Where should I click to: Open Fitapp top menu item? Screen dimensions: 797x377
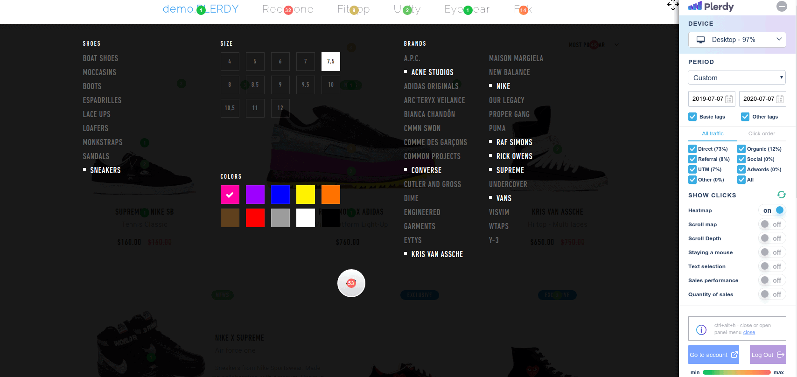tap(354, 9)
